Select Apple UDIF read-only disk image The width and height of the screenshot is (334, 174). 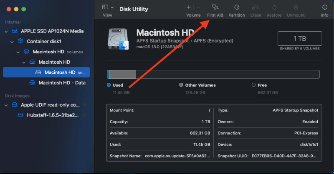pos(50,105)
